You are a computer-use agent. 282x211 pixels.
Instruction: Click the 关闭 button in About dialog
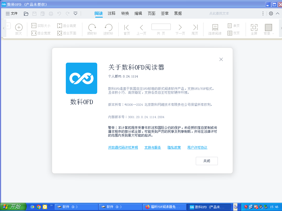(207, 161)
